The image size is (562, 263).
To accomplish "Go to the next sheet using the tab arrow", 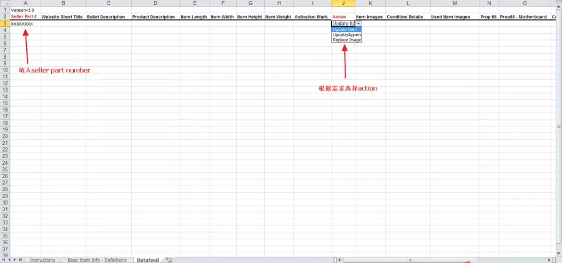I will pos(15,260).
